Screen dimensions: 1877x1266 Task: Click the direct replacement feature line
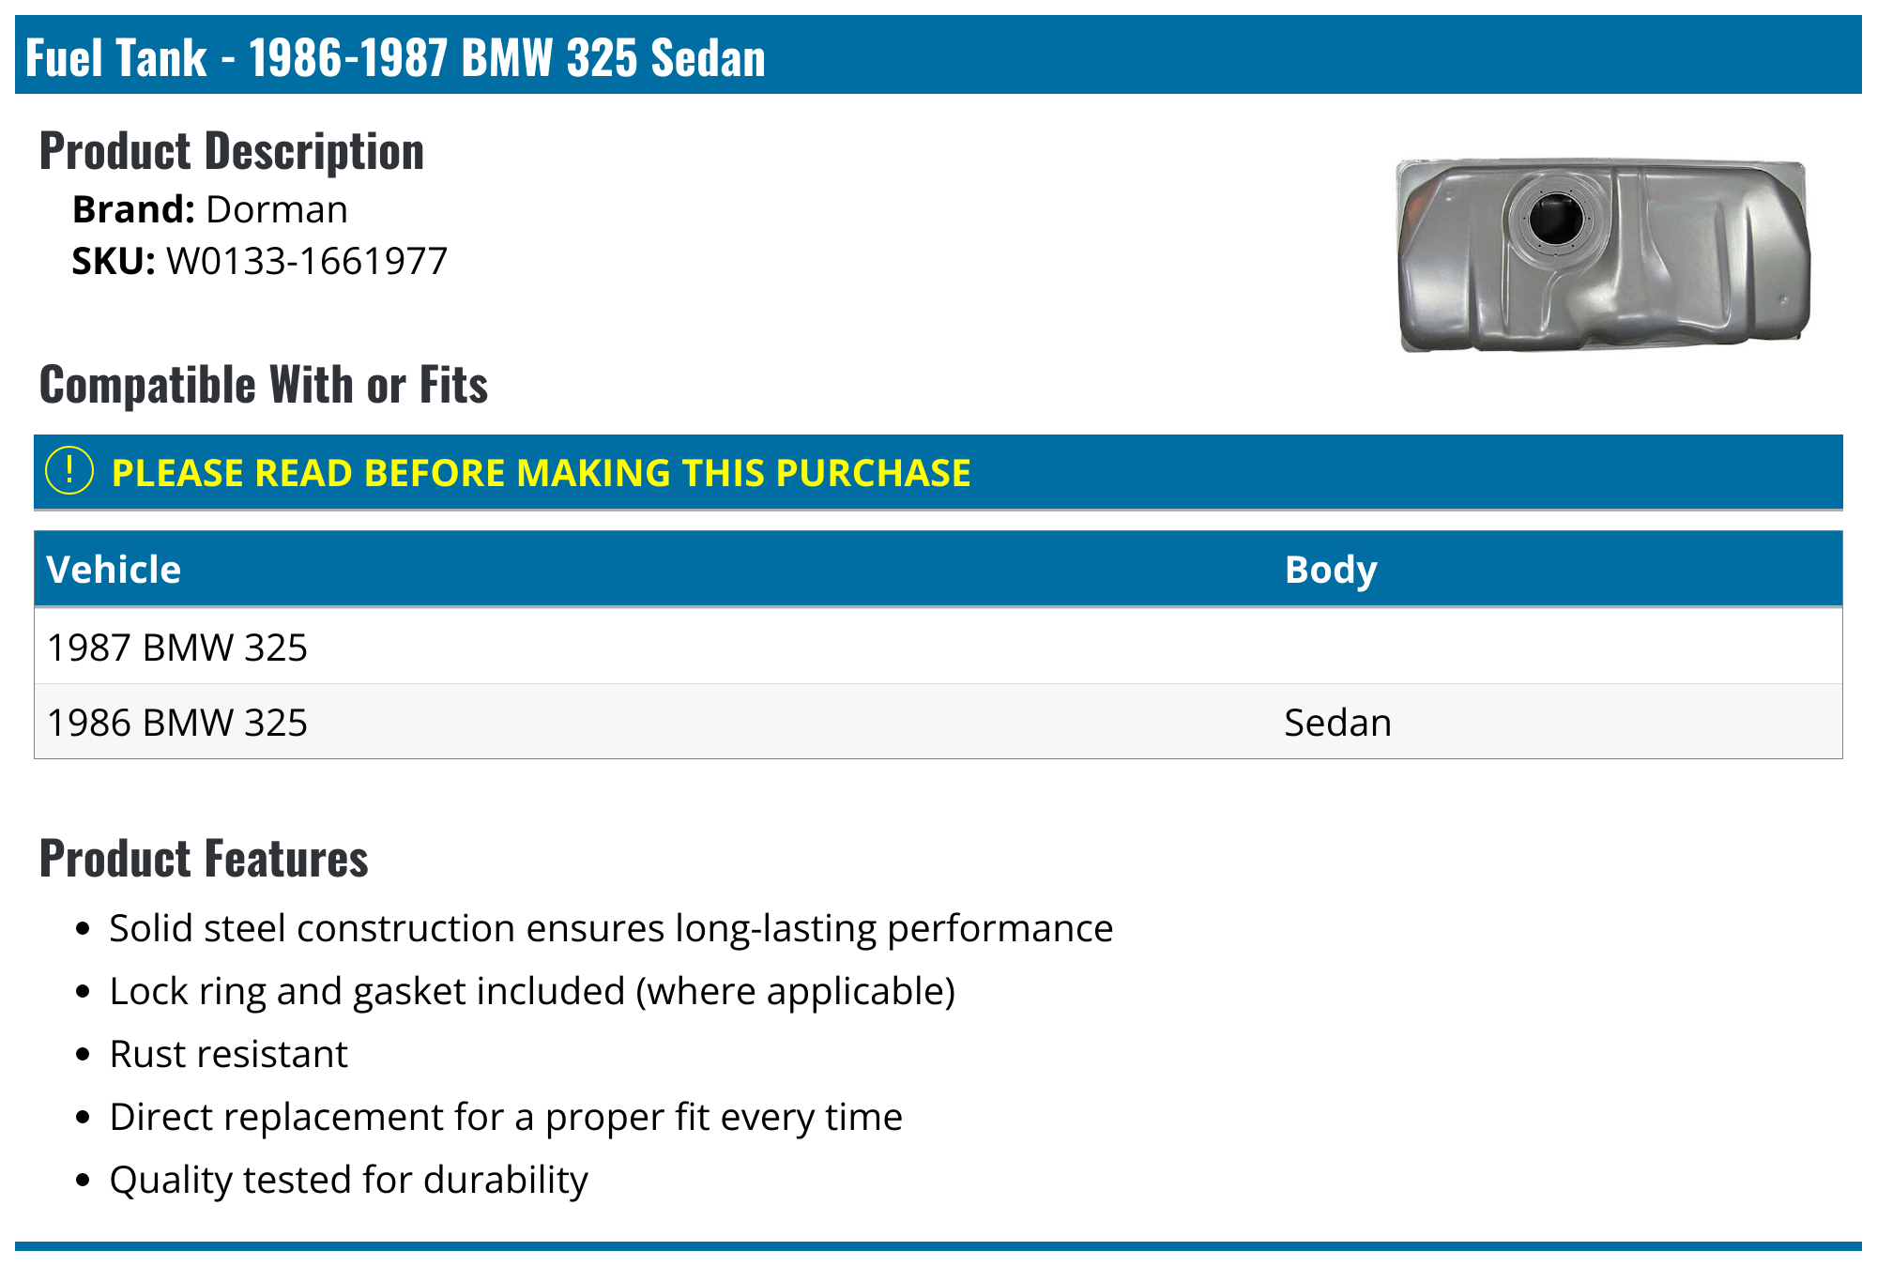pyautogui.click(x=506, y=1117)
